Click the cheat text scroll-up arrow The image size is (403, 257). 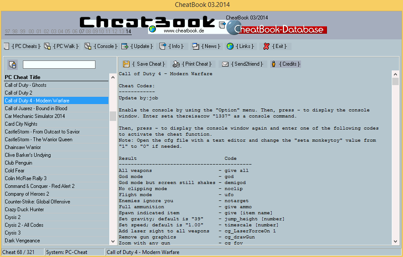[395, 74]
